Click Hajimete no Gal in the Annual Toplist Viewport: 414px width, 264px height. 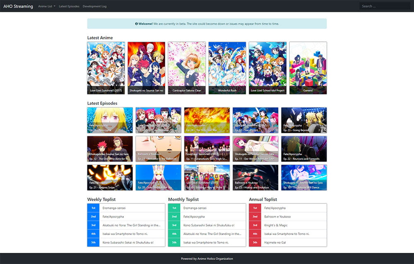pos(287,242)
